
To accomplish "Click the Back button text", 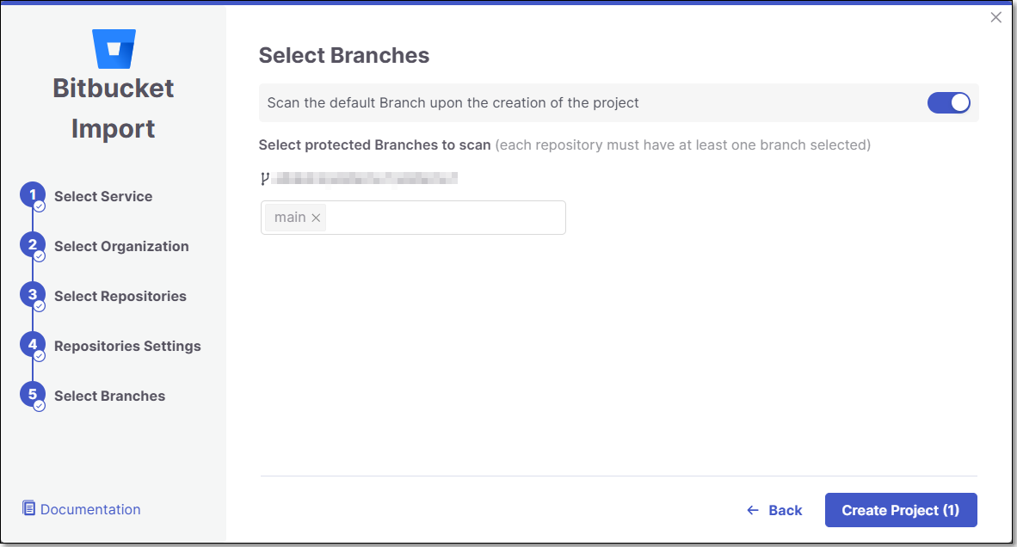I will coord(786,511).
